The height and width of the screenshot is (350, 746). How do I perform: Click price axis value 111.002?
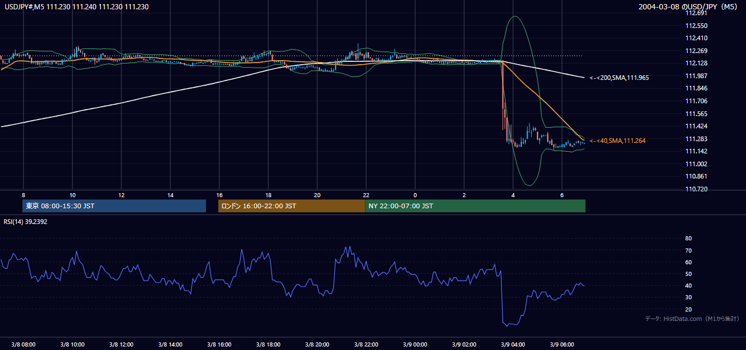(x=696, y=164)
